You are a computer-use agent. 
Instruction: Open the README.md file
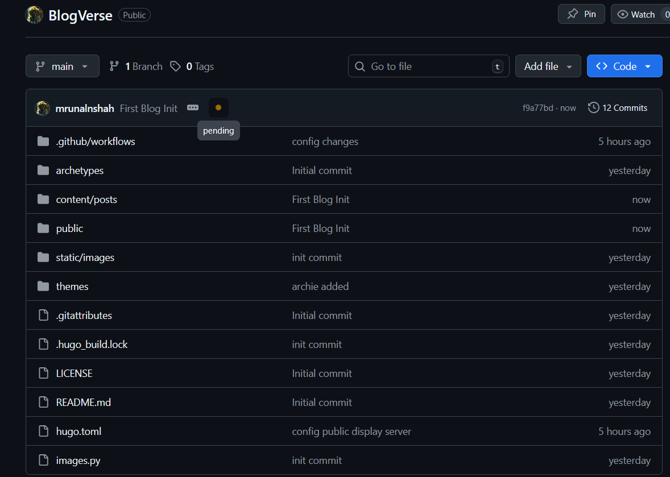pyautogui.click(x=84, y=402)
